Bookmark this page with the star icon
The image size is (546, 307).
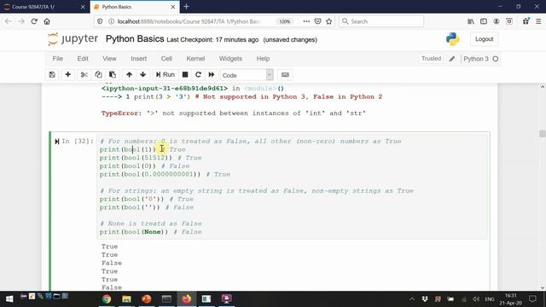[x=329, y=21]
